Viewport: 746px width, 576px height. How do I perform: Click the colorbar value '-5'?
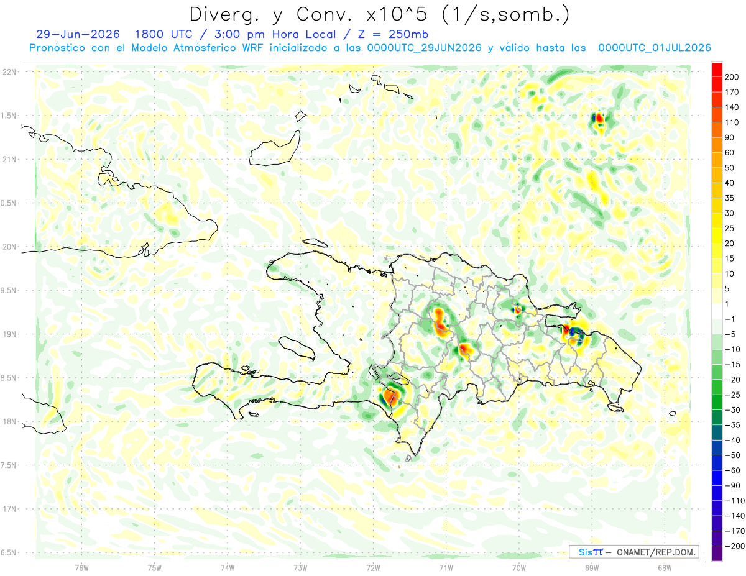point(732,334)
